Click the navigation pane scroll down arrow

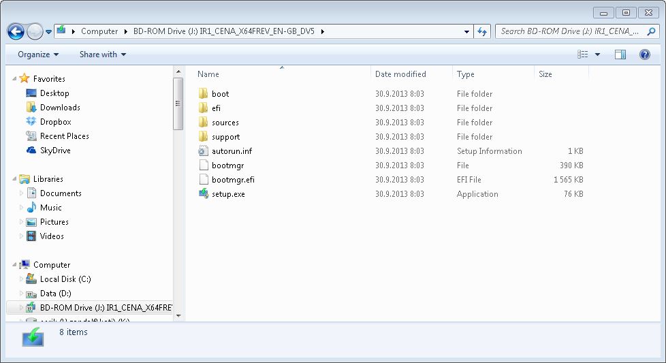click(178, 316)
